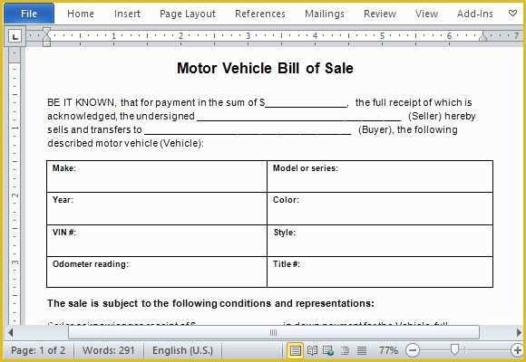
Task: Click the right indent marker on the ruler
Action: point(482,37)
